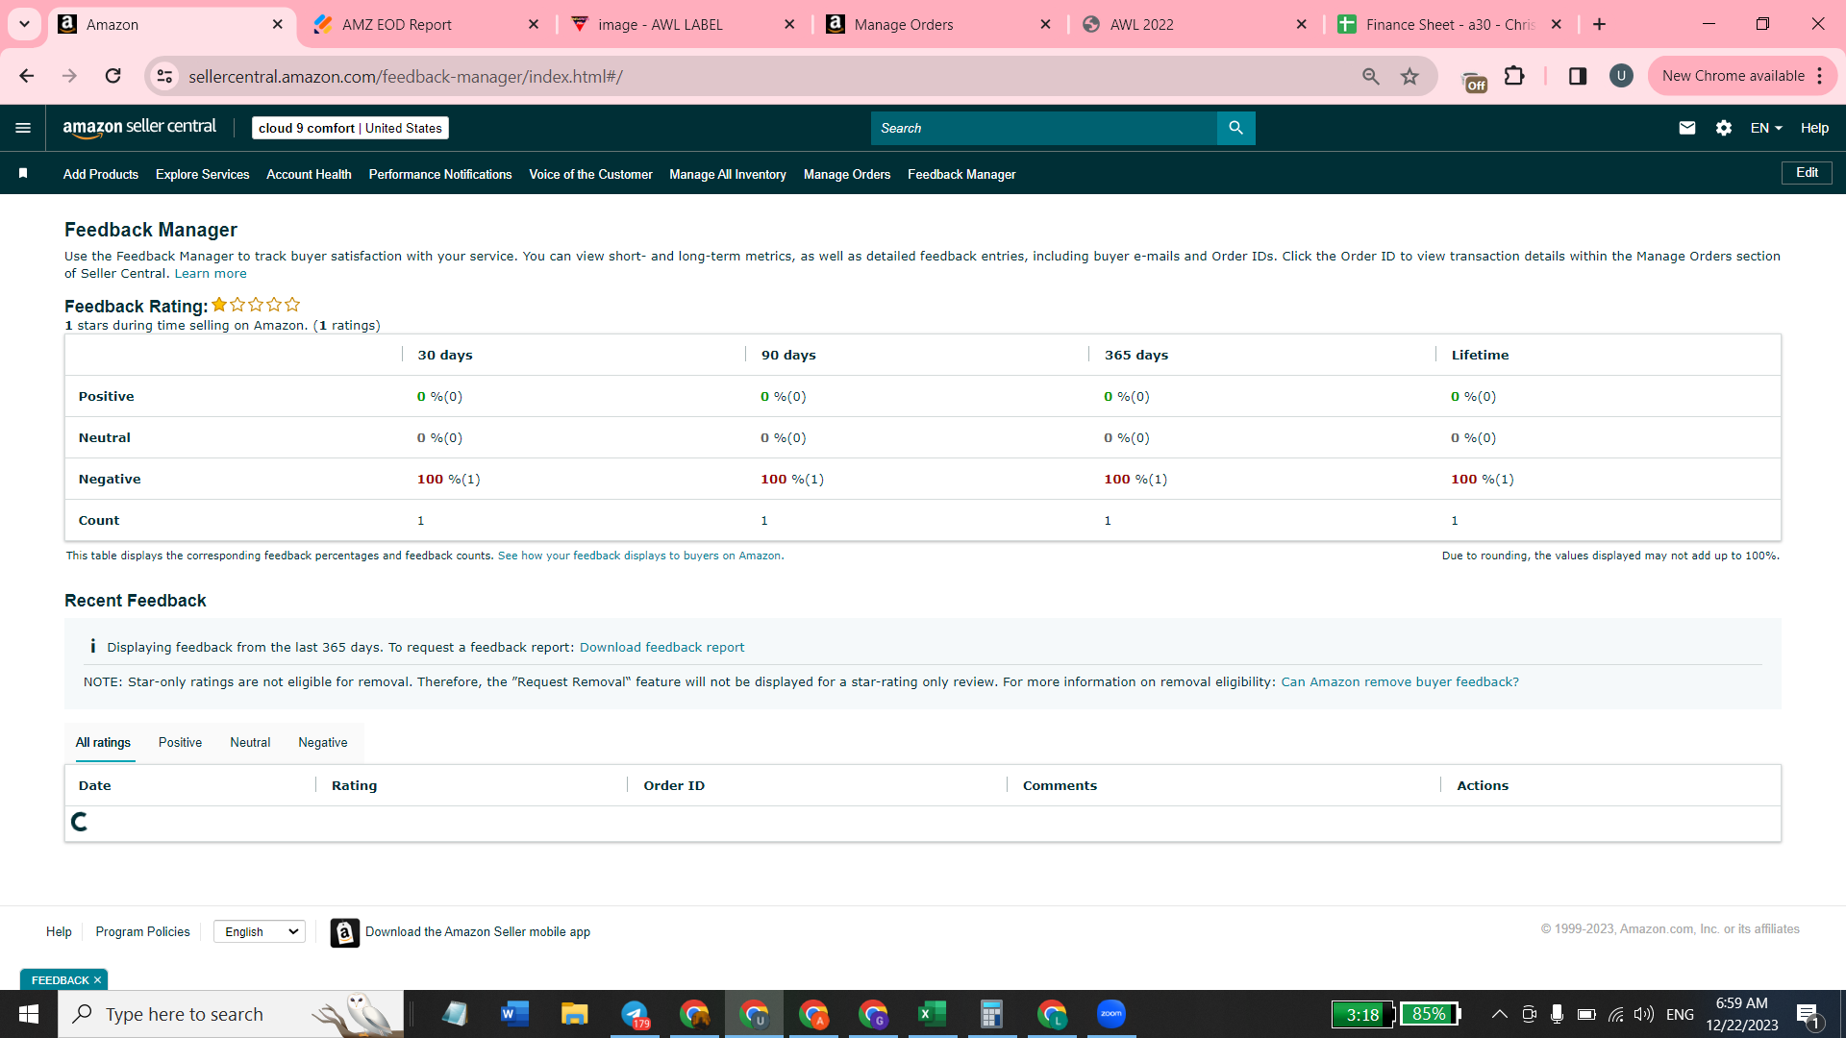Open File Explorer from taskbar
This screenshot has width=1846, height=1038.
point(574,1014)
